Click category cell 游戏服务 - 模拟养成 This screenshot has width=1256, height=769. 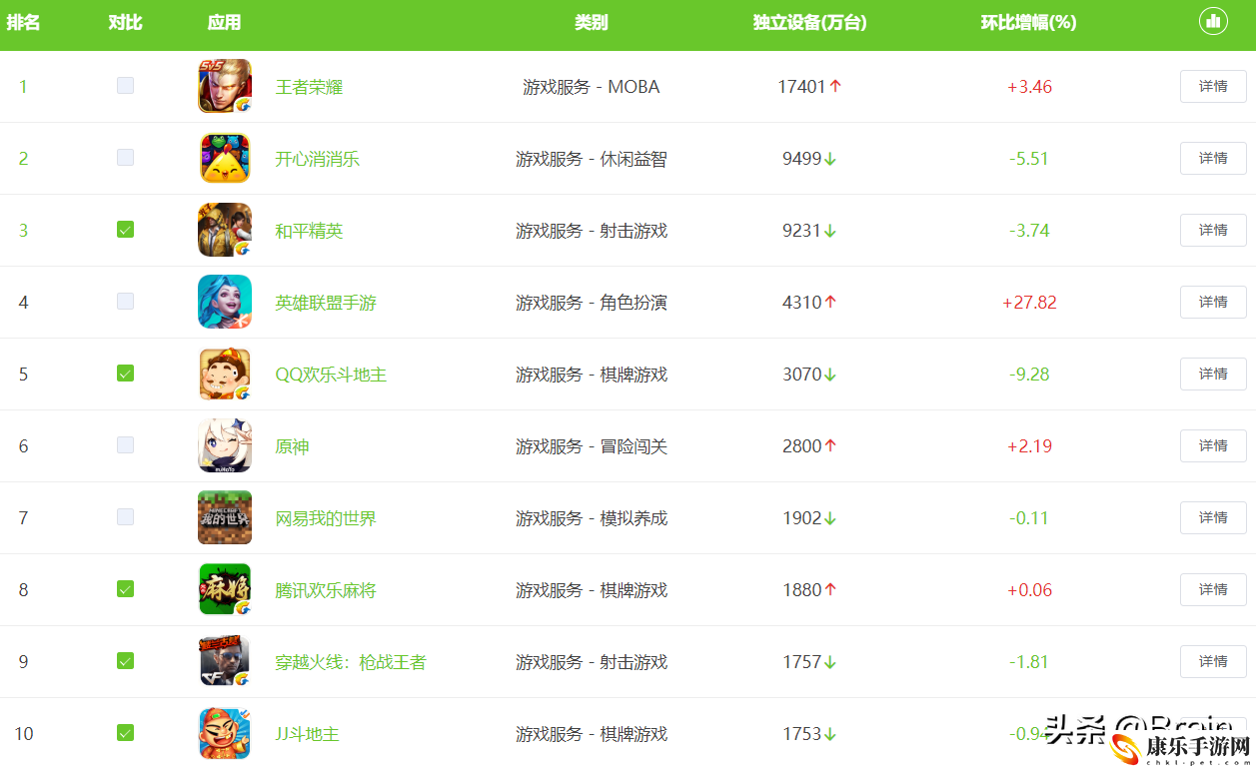pos(592,518)
